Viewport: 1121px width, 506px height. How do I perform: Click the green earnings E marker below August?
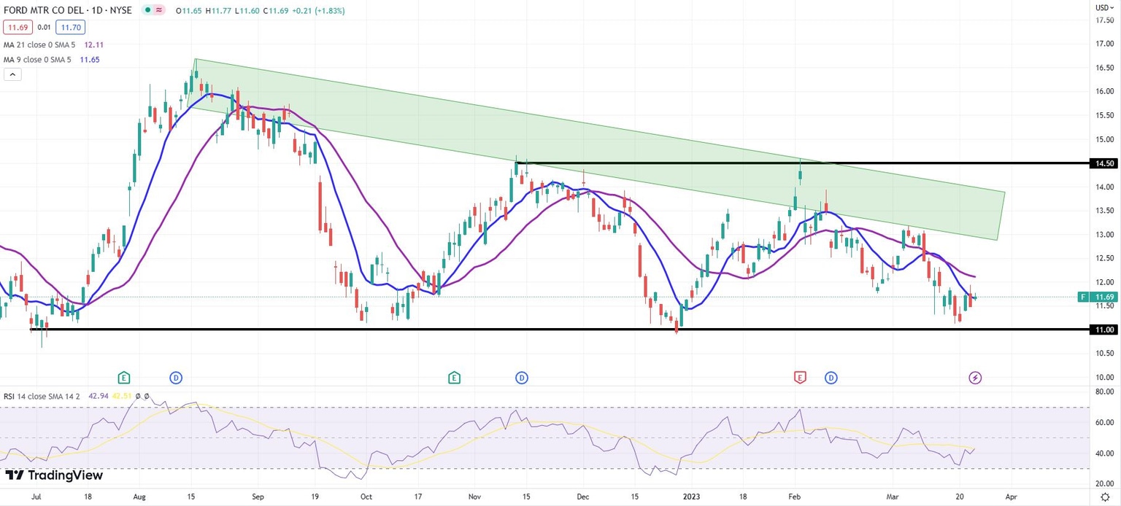[x=124, y=378]
